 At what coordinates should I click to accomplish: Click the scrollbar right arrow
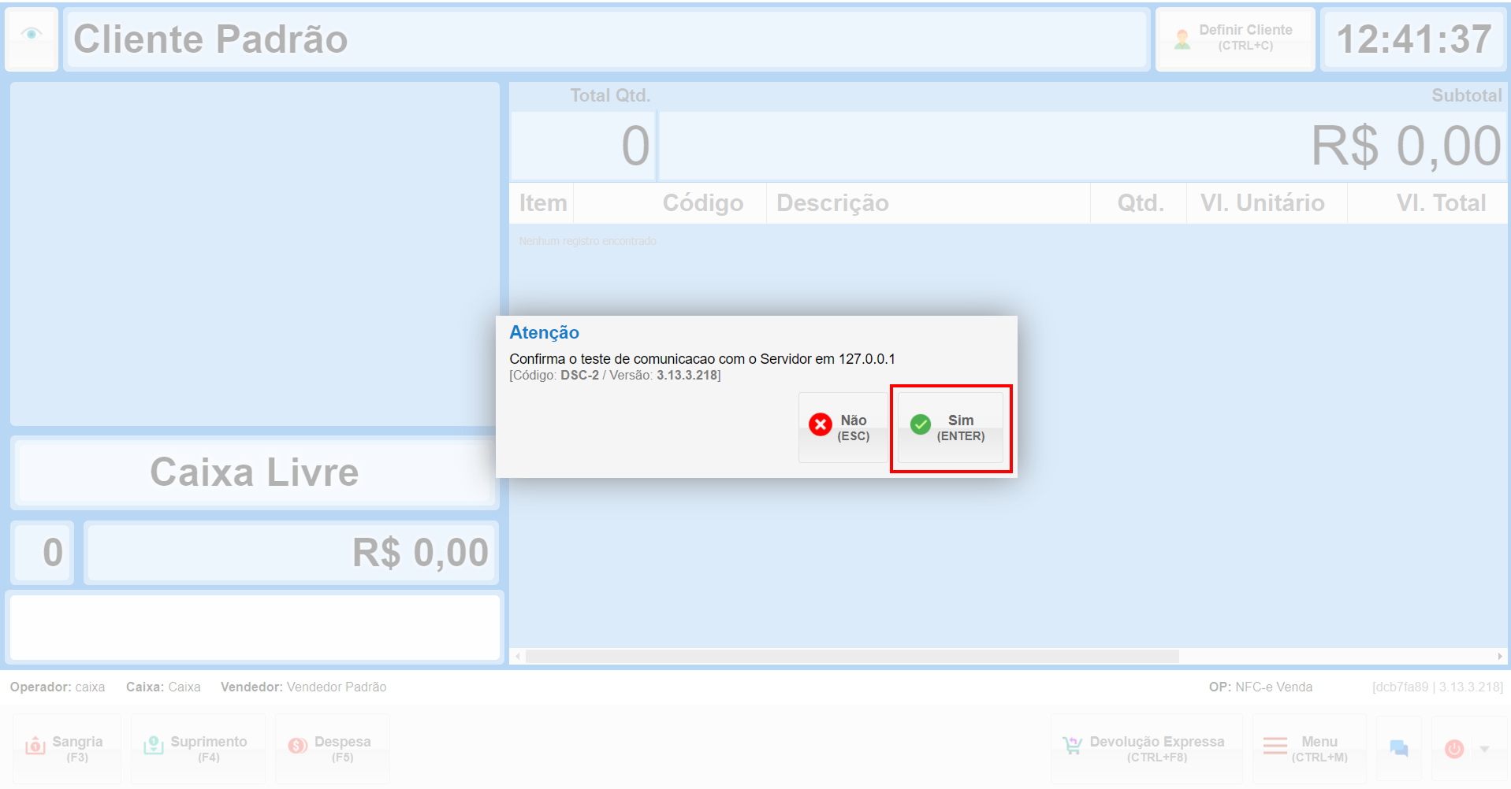point(1500,656)
